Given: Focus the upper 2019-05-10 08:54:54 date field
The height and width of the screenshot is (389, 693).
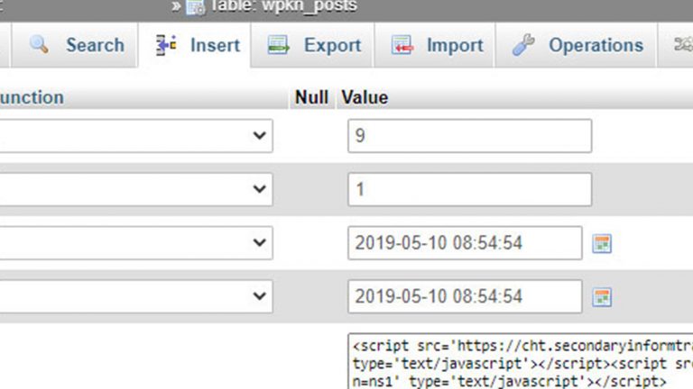Looking at the screenshot, I should coord(465,243).
